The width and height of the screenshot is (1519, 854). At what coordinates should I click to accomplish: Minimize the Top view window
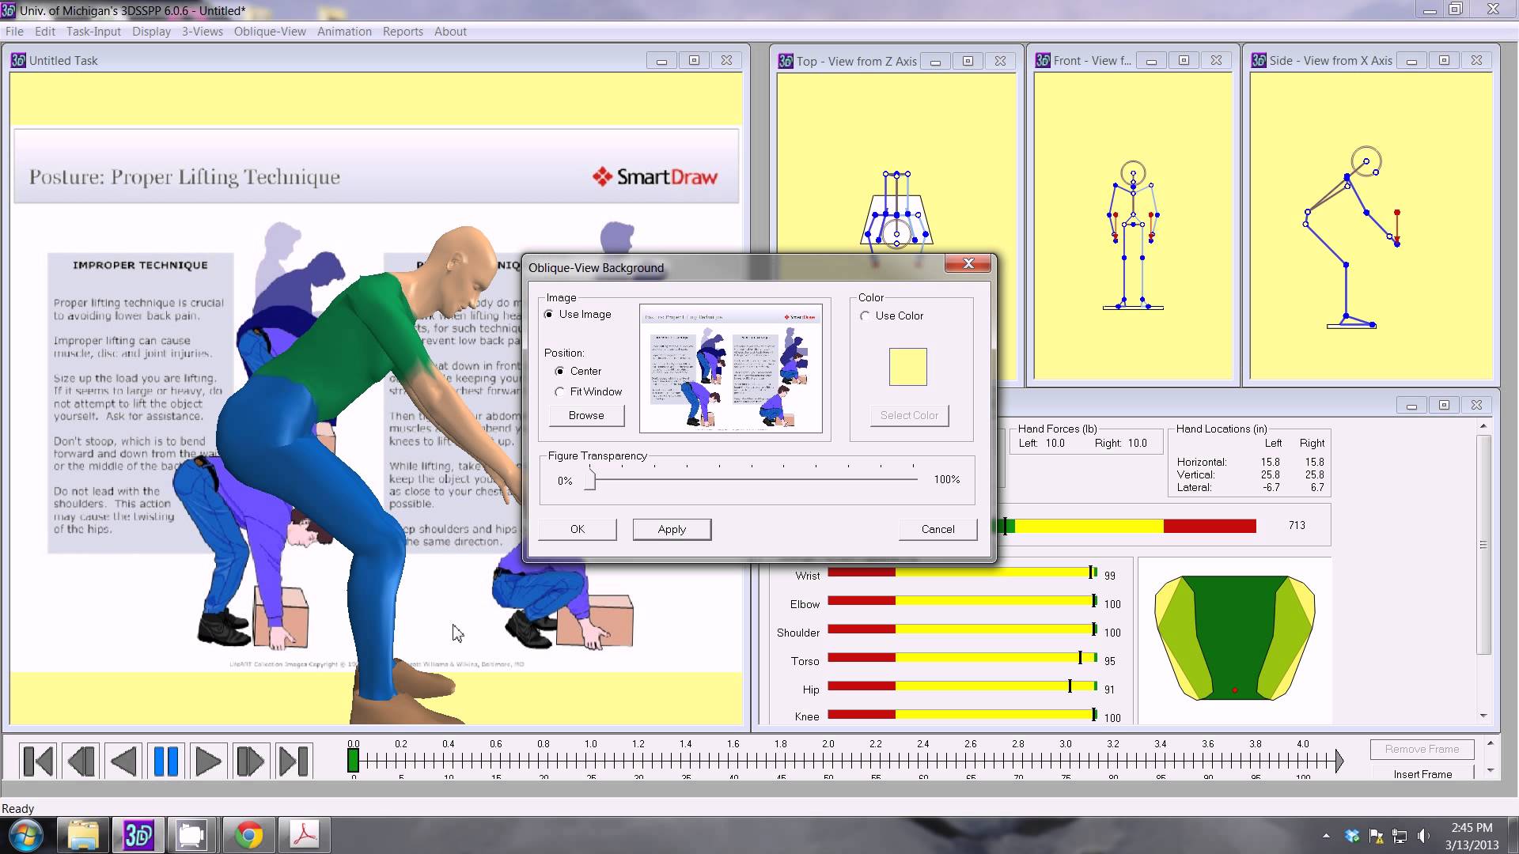(x=935, y=61)
